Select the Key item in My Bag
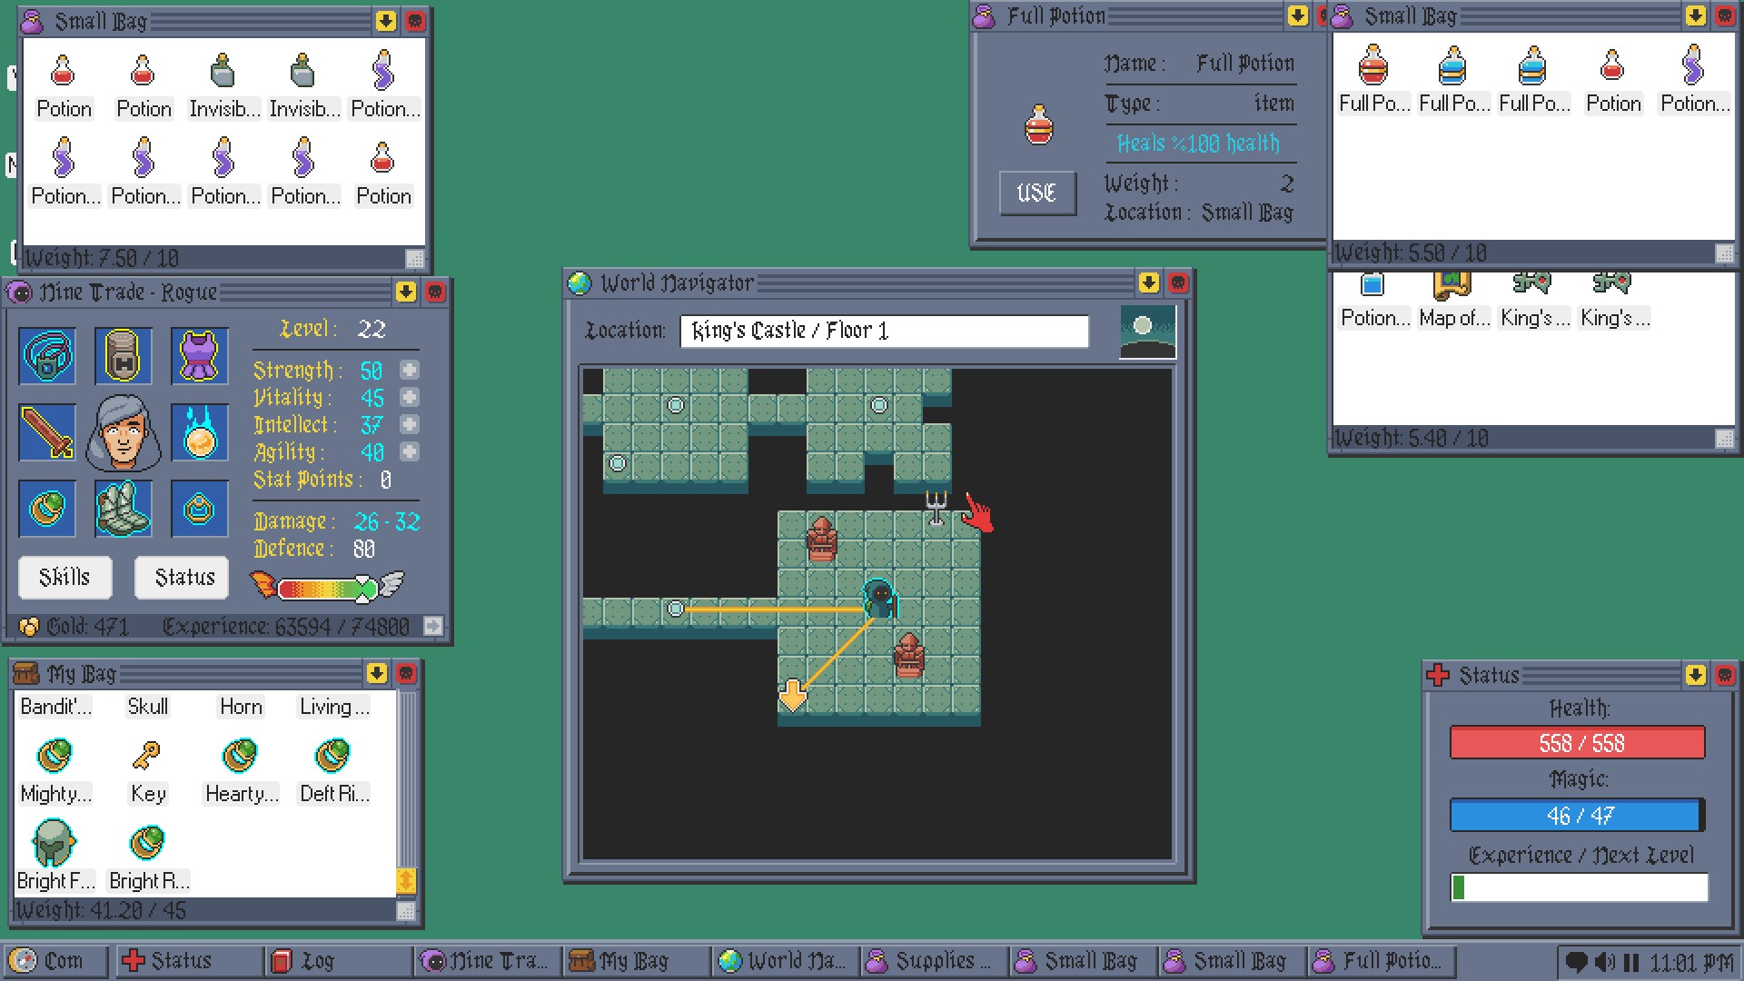Viewport: 1744px width, 981px height. point(147,770)
